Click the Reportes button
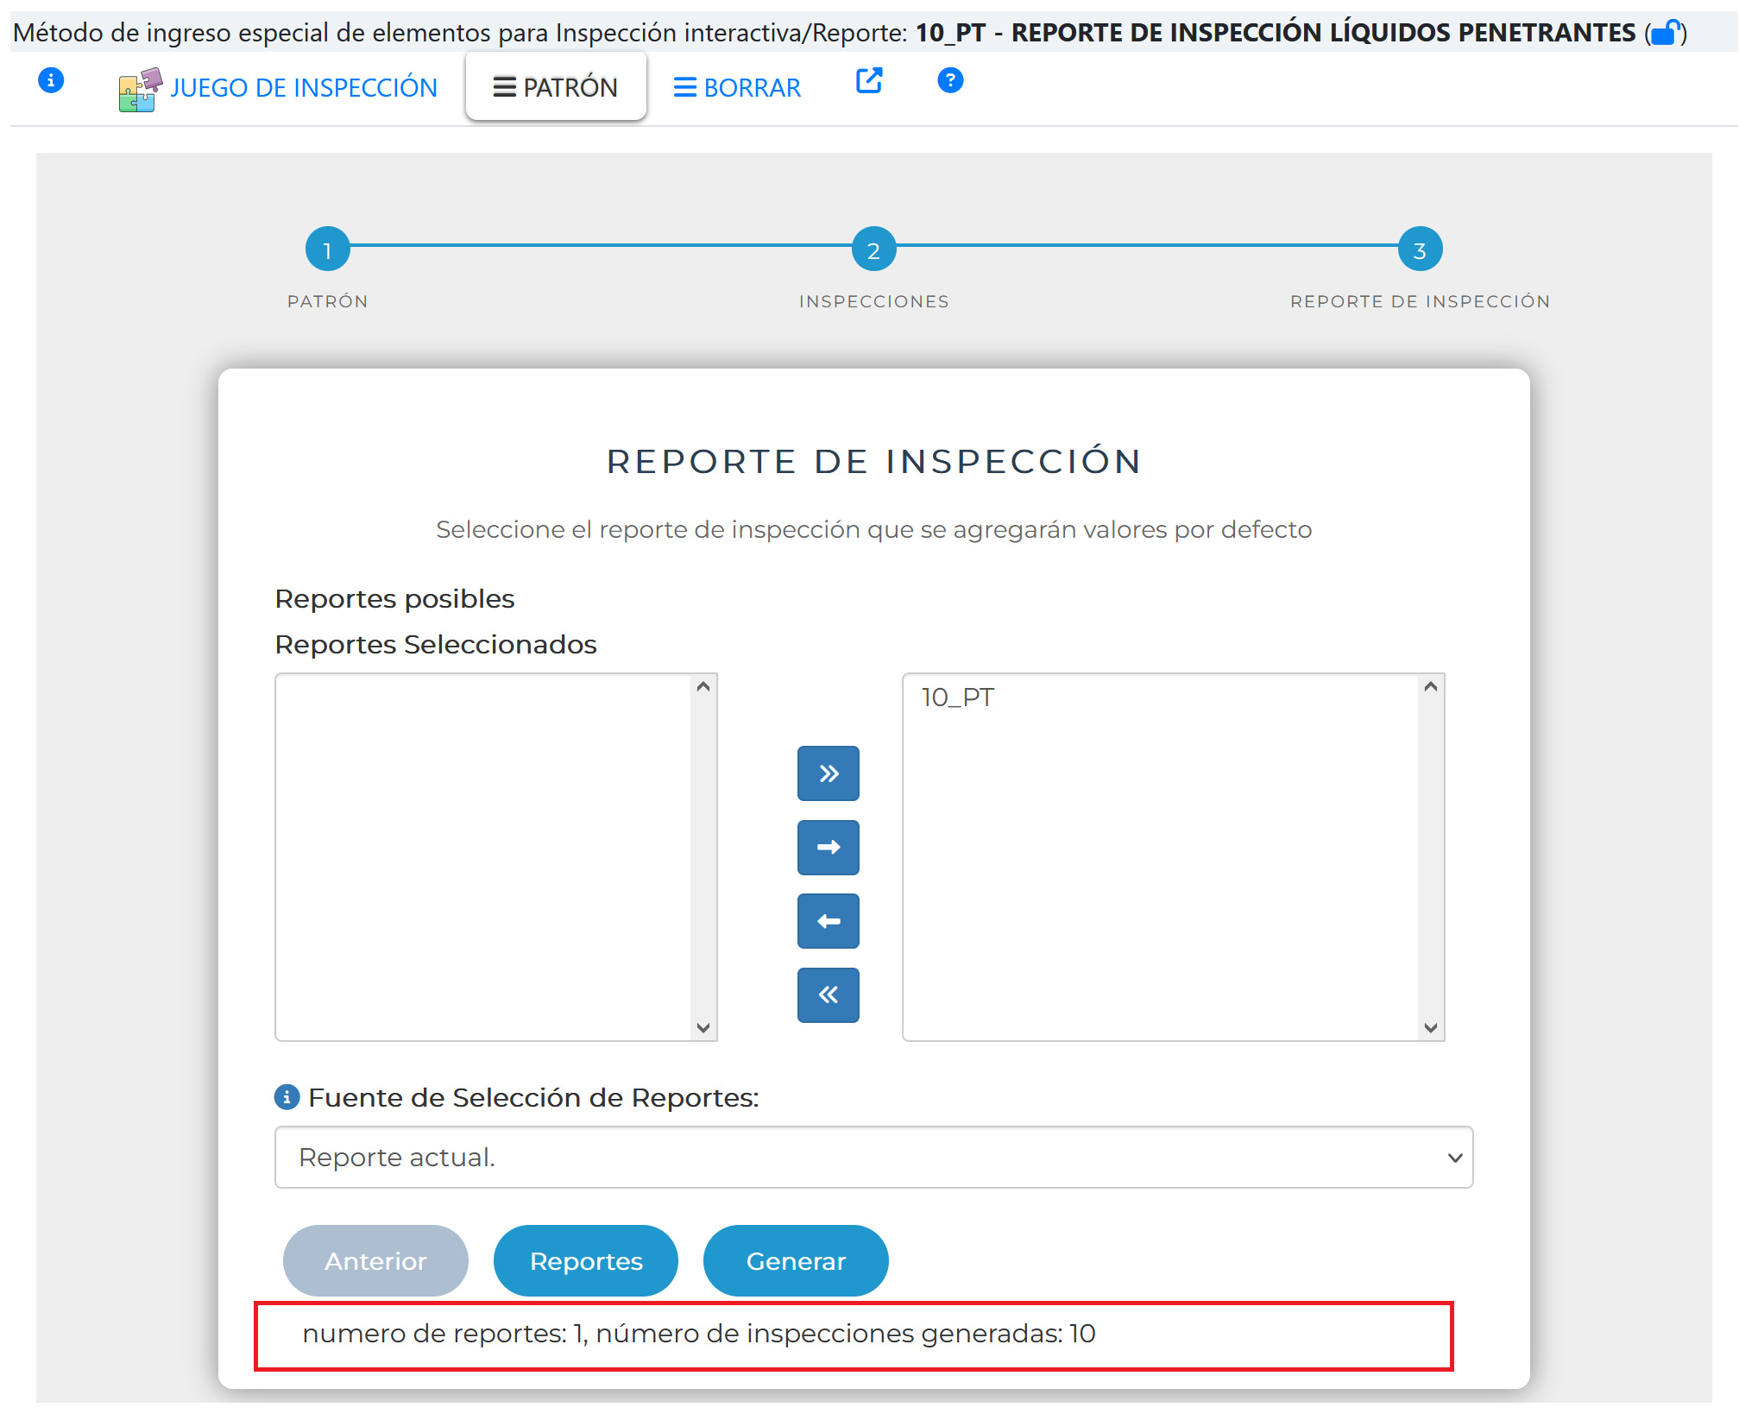The image size is (1739, 1420). coord(586,1260)
